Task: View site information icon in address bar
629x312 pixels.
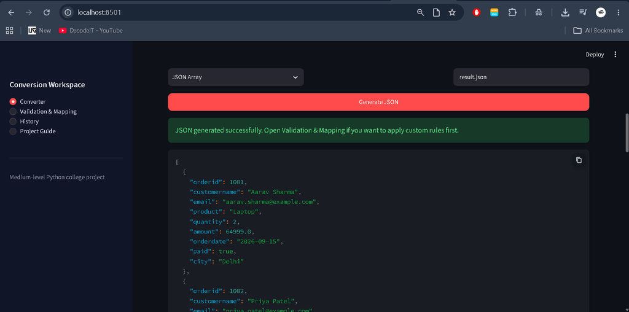Action: tap(68, 12)
